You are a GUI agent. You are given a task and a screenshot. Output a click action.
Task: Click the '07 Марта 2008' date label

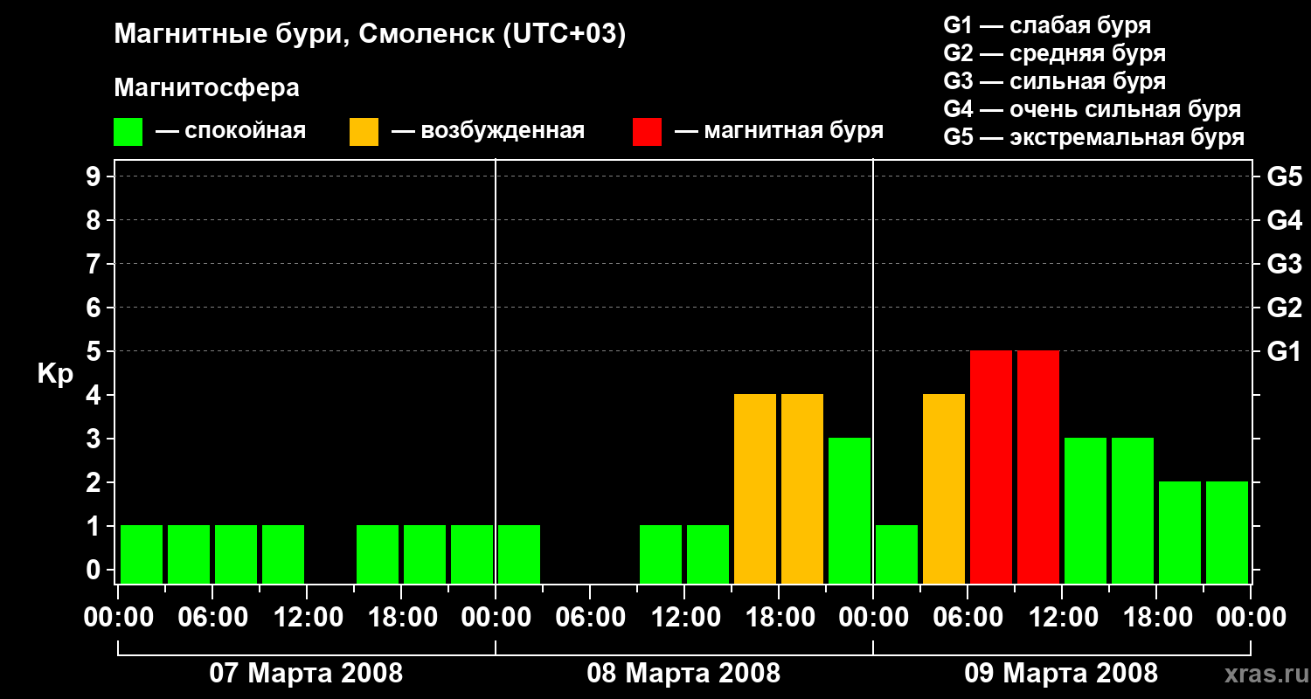pos(306,674)
